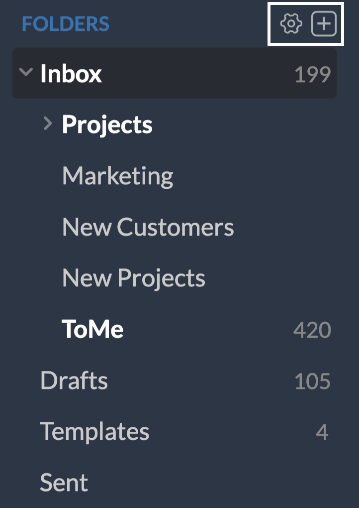Screen dimensions: 359x508
Task: Expand the Projects subfolder
Action: tap(48, 124)
